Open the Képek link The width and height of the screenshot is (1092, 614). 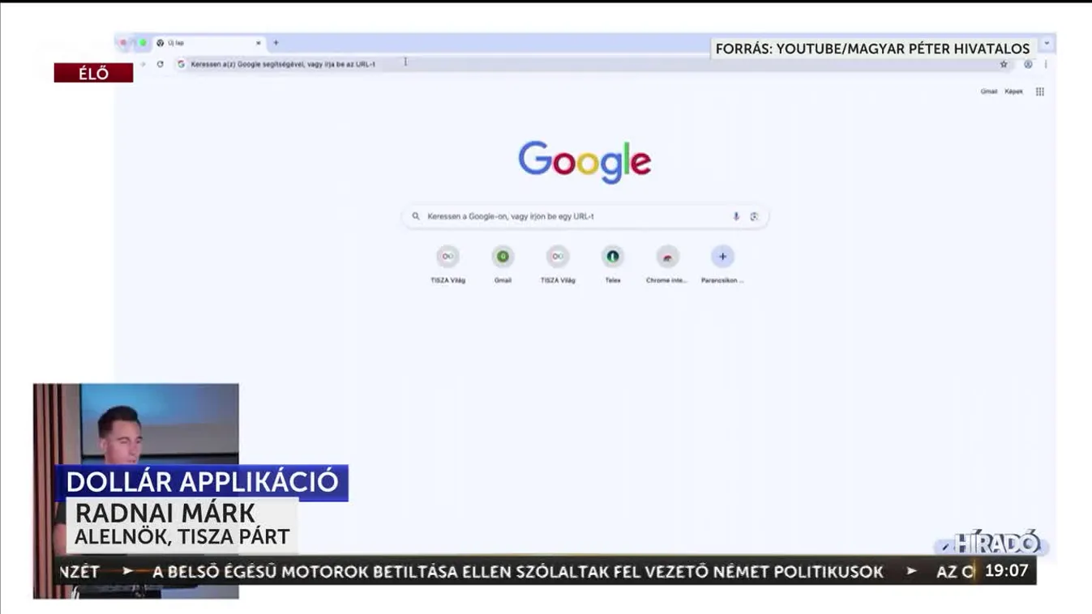tap(1013, 92)
